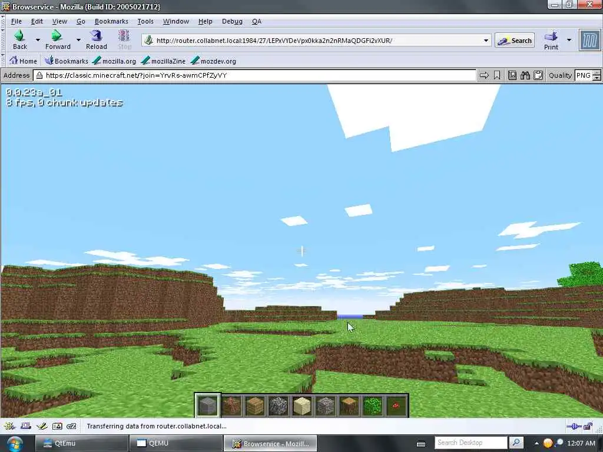Click the Go arrow beside the Address field
Viewport: 603px width, 452px height.
pos(484,75)
